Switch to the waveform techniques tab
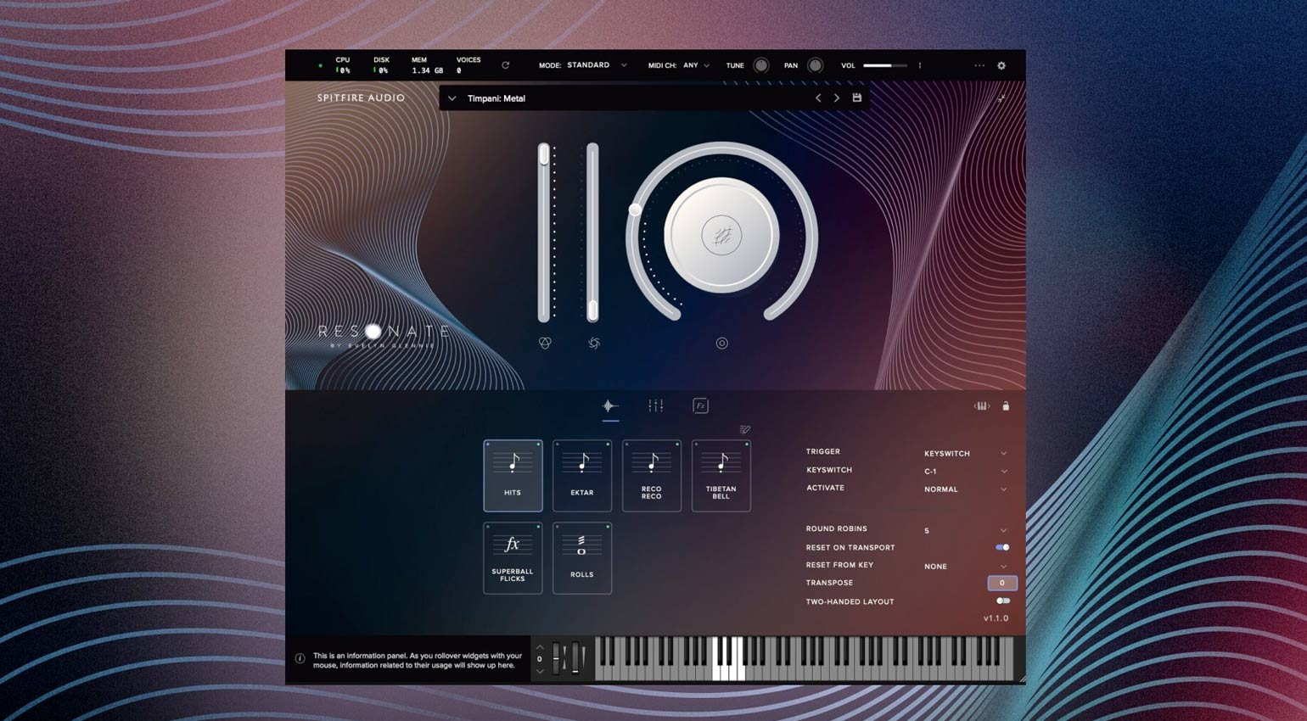The width and height of the screenshot is (1307, 721). click(610, 406)
